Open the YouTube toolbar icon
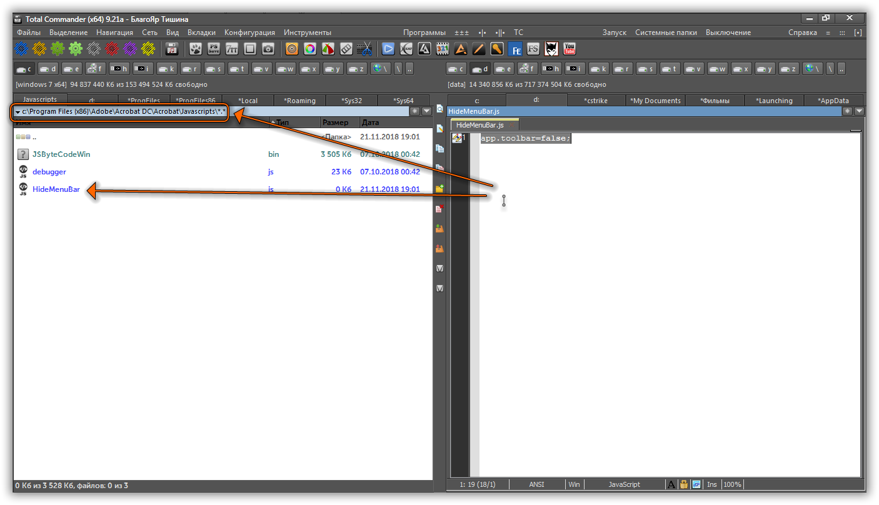 pos(570,48)
